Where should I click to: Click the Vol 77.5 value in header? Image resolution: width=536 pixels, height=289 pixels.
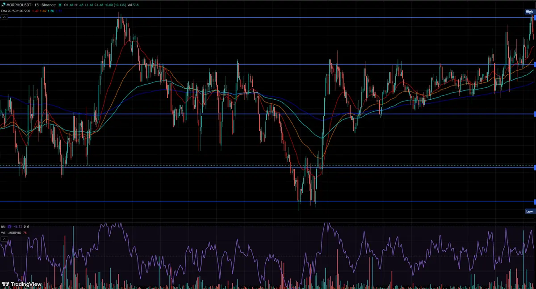point(133,5)
